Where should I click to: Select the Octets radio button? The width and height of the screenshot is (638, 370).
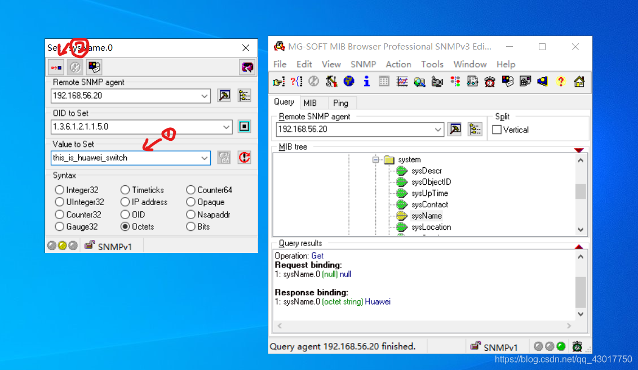tap(125, 226)
